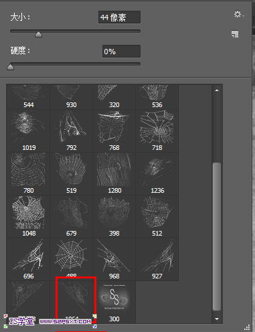Click the brush list scroll up arrow

(217, 90)
